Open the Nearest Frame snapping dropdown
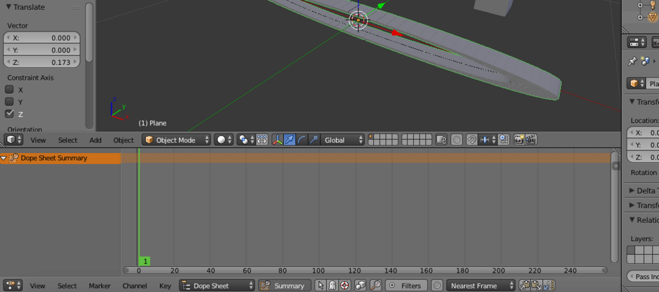659x292 pixels. point(481,286)
